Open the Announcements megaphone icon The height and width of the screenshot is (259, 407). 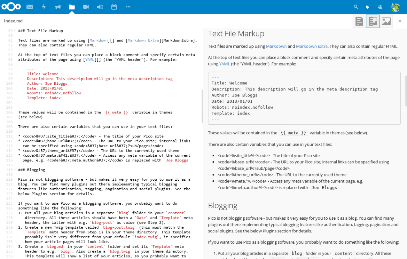(58, 7)
